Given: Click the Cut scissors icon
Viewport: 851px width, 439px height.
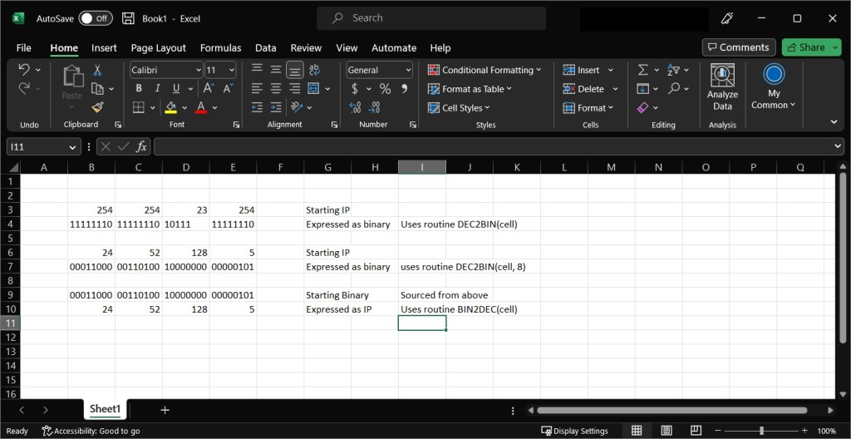Looking at the screenshot, I should [97, 71].
